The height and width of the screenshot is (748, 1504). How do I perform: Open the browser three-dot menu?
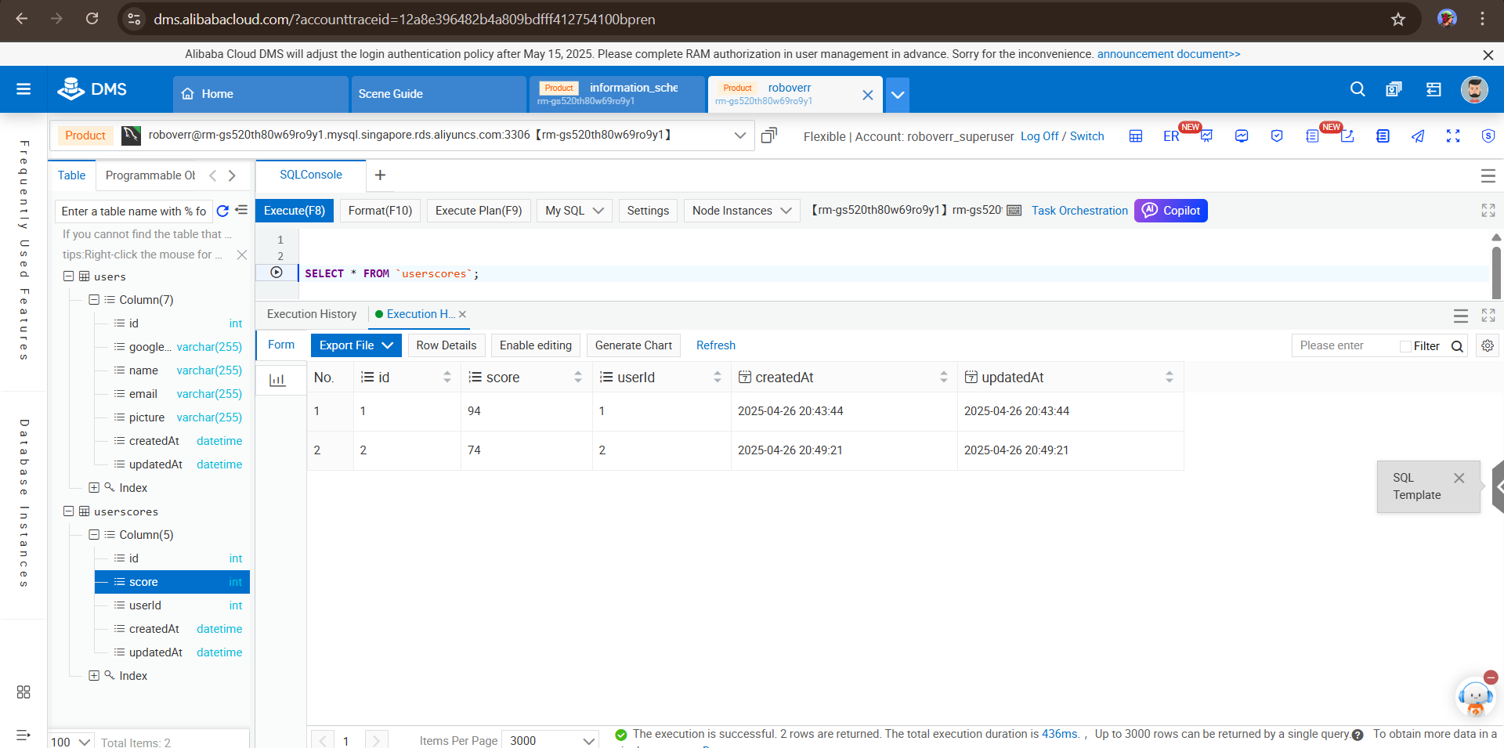1482,19
